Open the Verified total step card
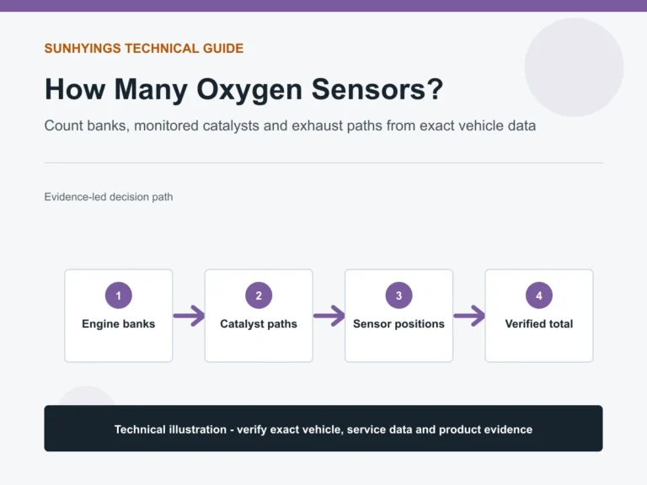 coord(539,316)
